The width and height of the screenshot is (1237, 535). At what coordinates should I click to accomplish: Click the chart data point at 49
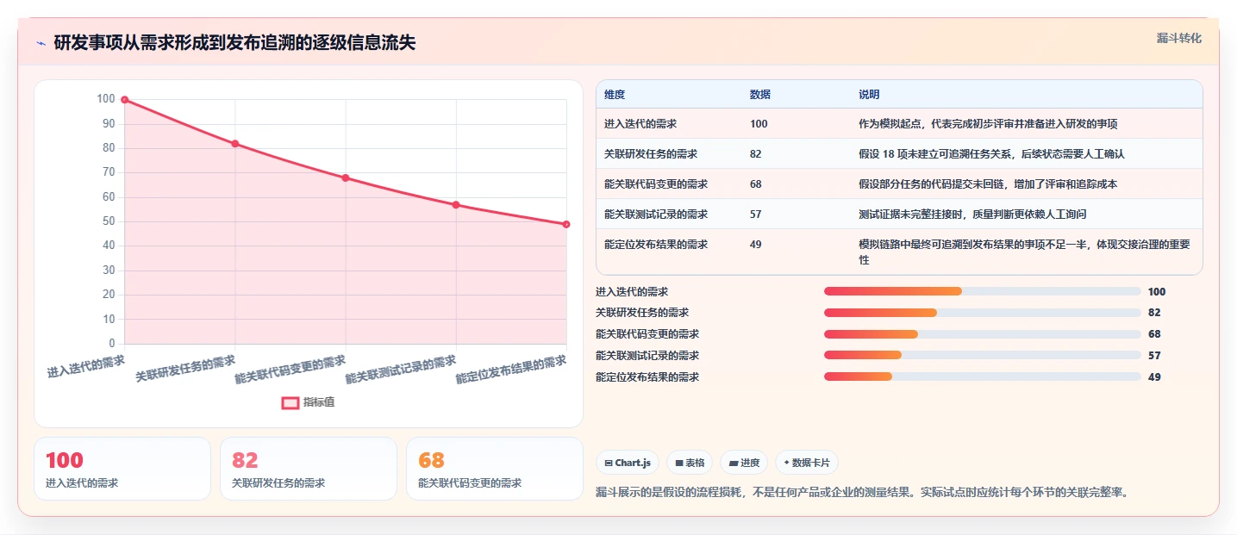566,225
